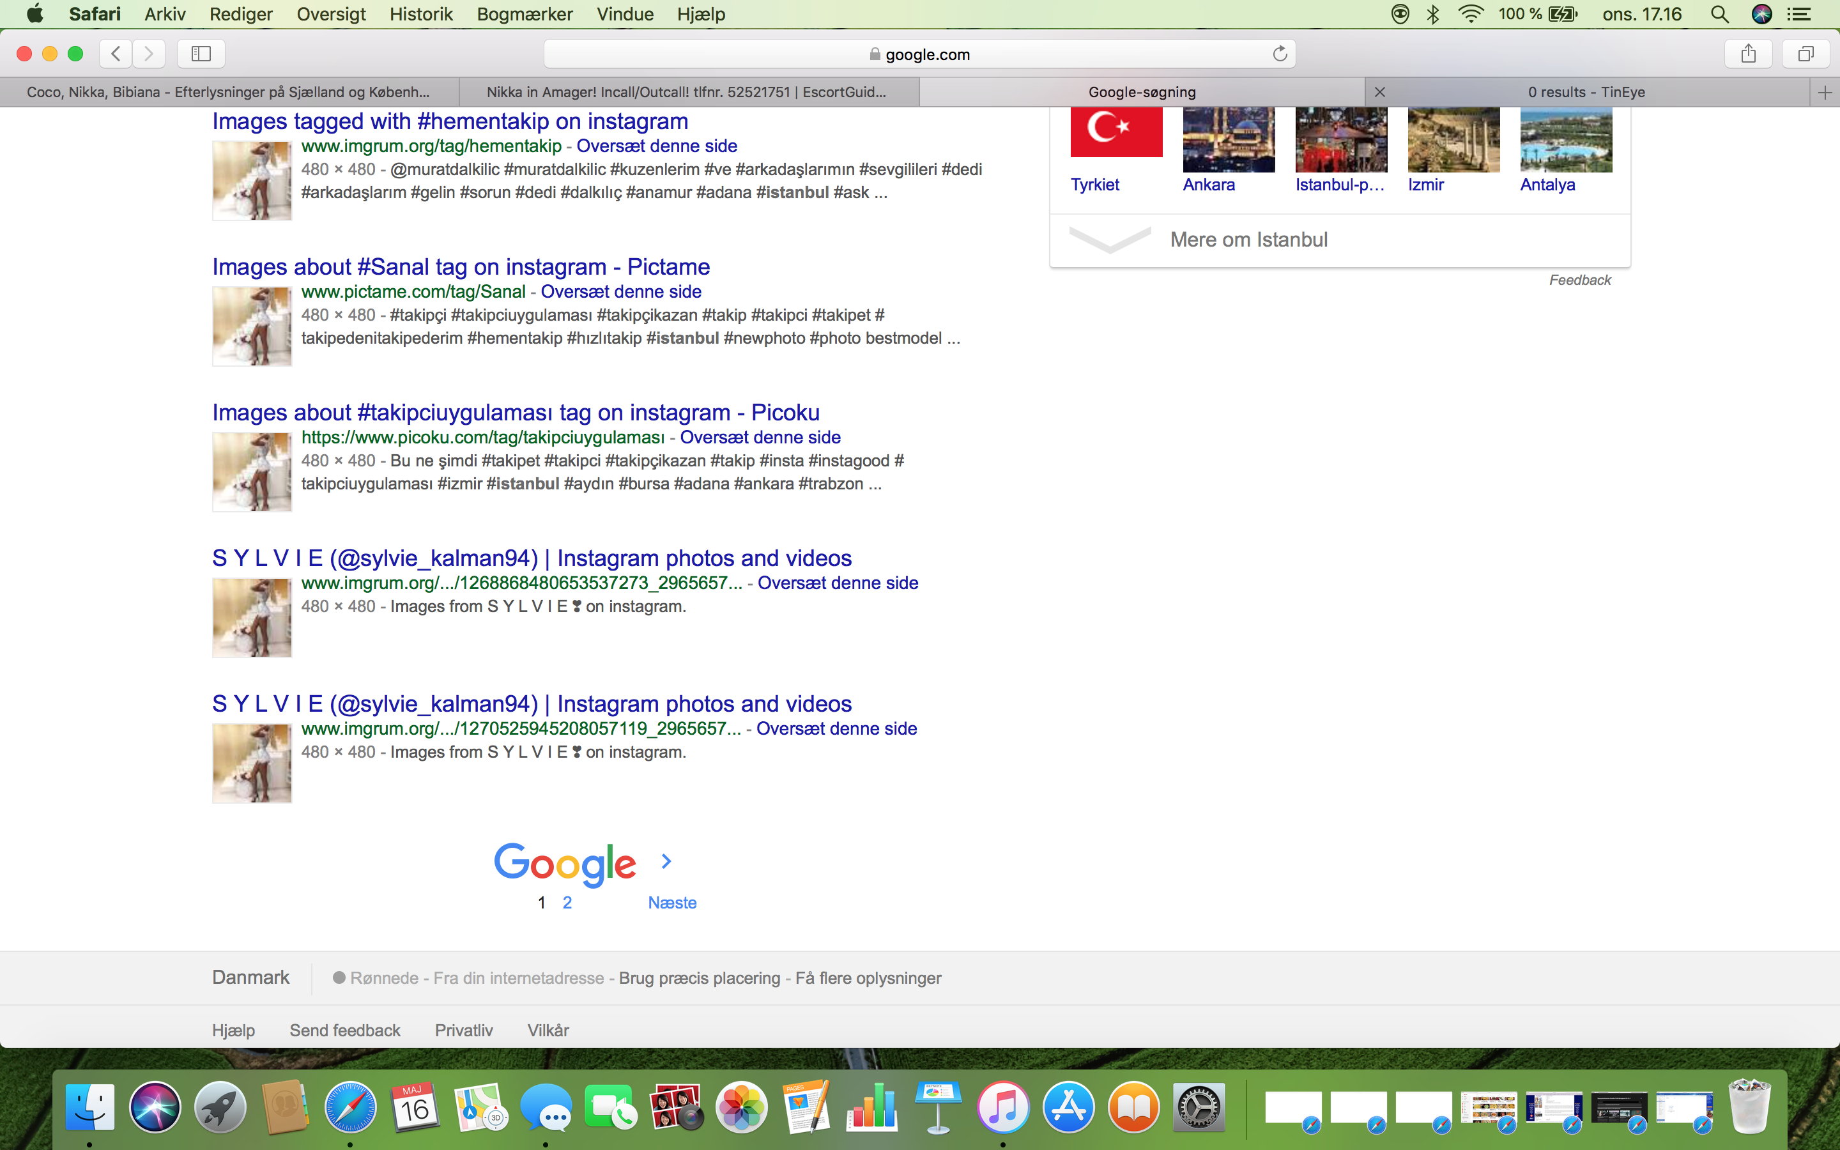Open the Historik menu
The height and width of the screenshot is (1150, 1840).
421,13
